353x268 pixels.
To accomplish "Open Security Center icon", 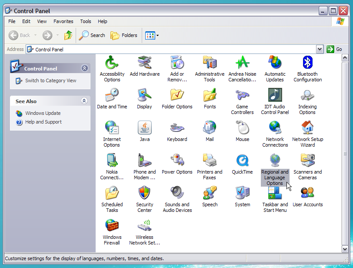I will 144,193.
